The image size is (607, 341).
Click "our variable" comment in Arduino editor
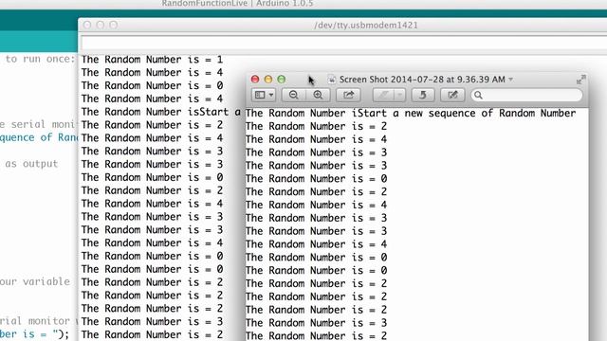(35, 281)
